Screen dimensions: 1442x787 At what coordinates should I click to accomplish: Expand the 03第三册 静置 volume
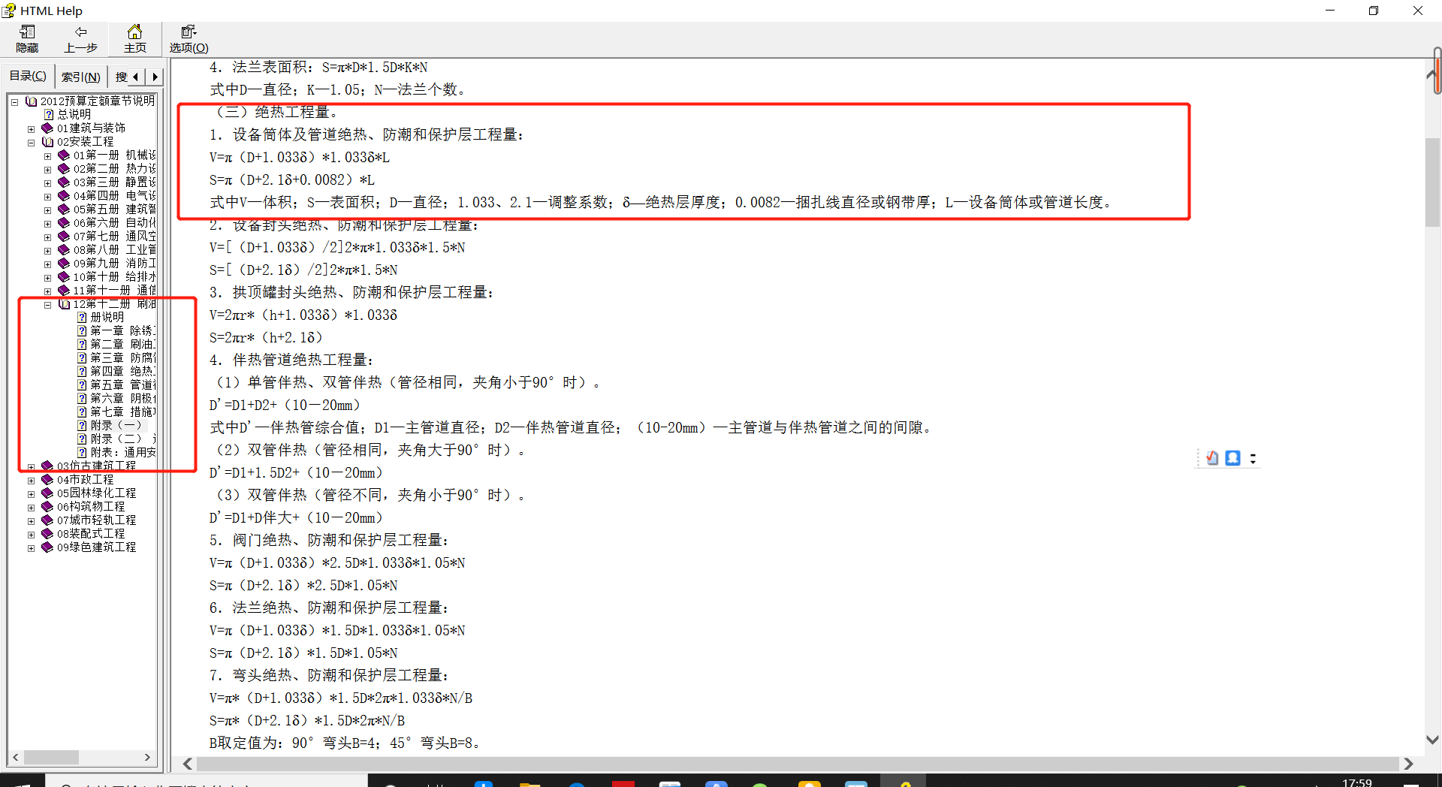(47, 182)
